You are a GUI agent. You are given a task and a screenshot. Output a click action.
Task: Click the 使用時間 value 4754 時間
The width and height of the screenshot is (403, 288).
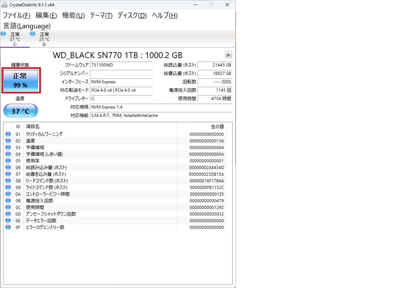tap(215, 99)
